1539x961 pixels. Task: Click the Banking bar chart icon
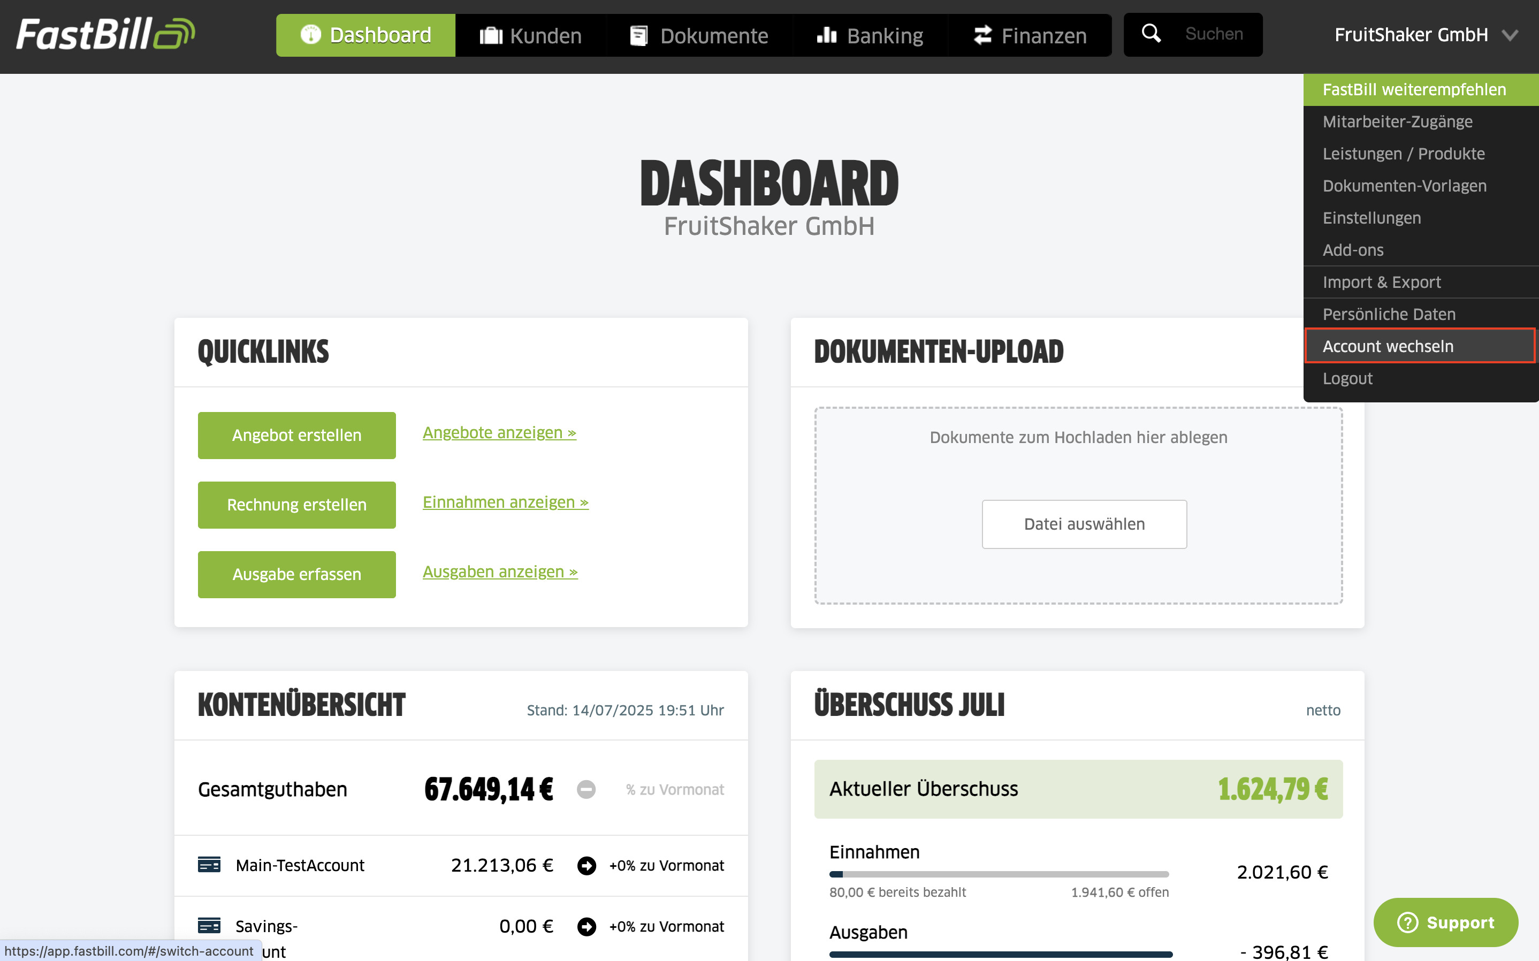pyautogui.click(x=827, y=34)
